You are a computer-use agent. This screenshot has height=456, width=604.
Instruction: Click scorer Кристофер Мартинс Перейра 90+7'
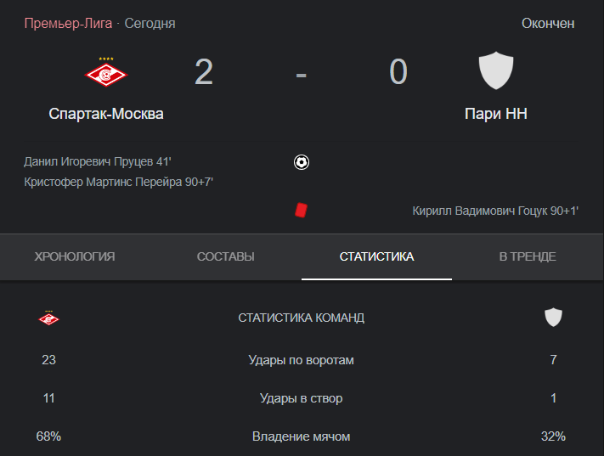[x=119, y=182]
